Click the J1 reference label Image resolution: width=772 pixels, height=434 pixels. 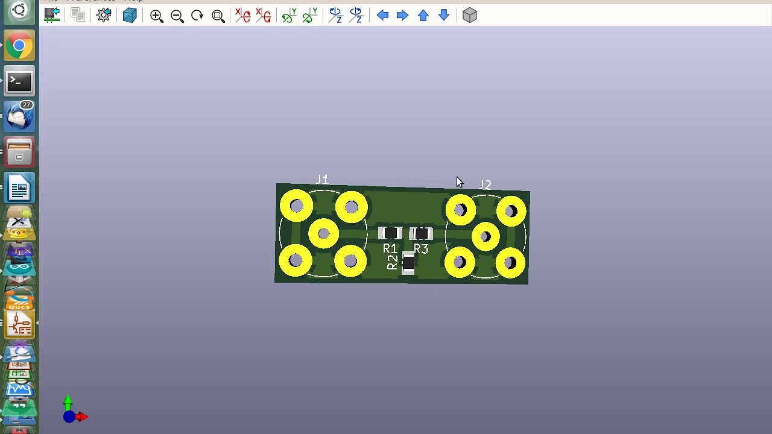322,180
